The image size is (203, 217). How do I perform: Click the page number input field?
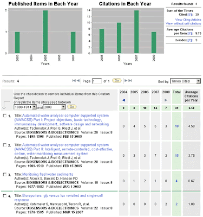(x=97, y=81)
